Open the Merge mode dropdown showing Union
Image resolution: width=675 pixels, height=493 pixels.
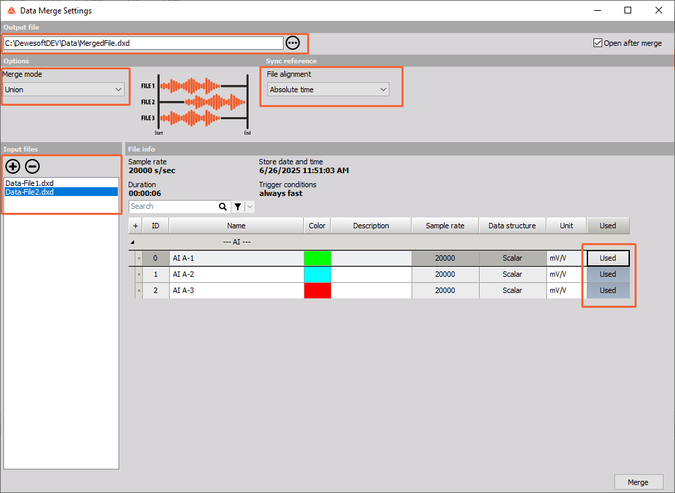[x=65, y=88]
